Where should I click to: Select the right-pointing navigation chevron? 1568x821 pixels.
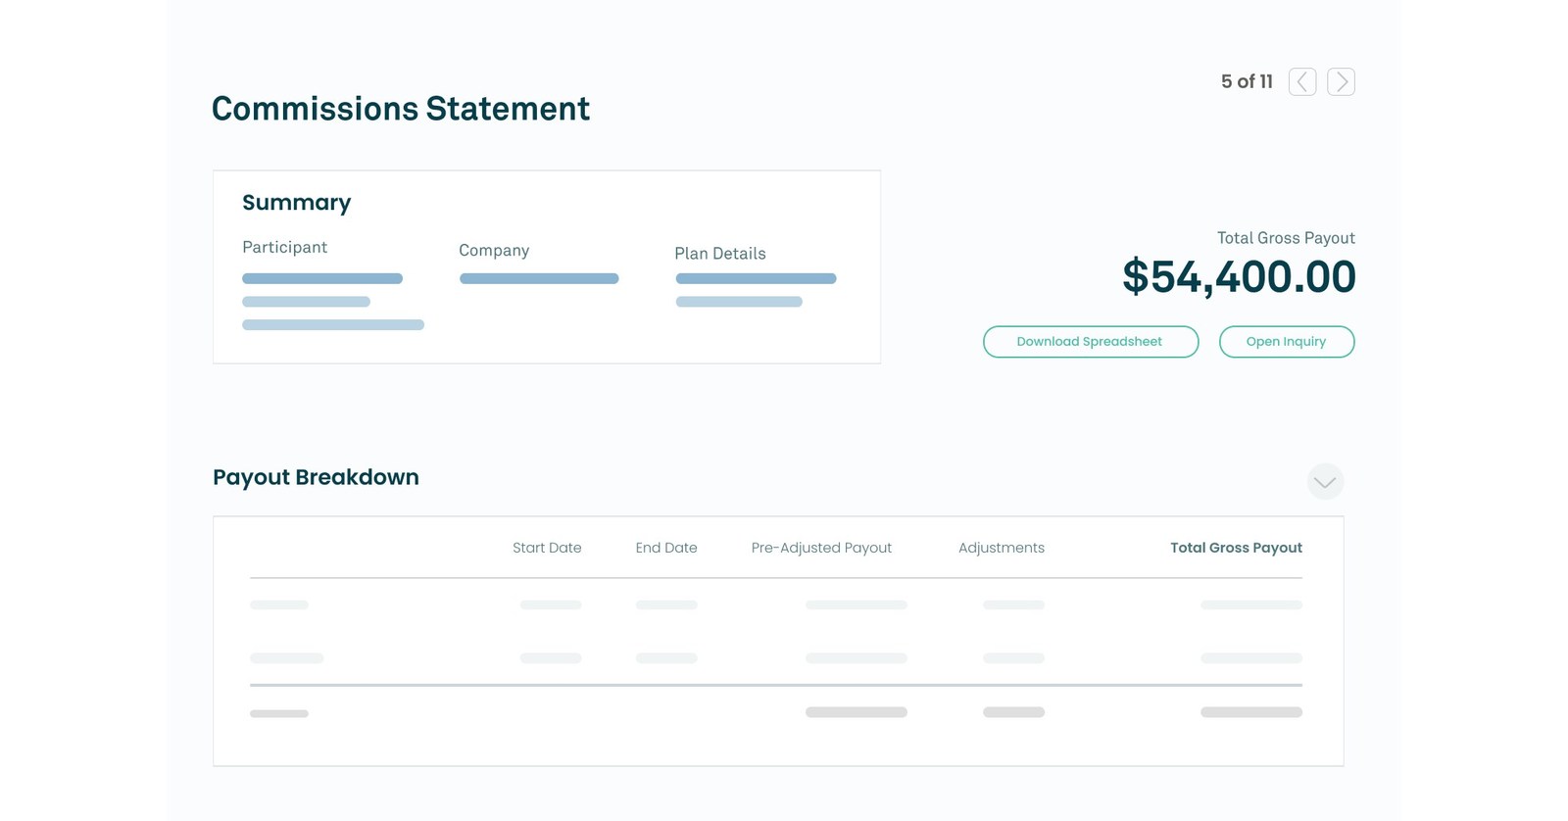(1341, 81)
